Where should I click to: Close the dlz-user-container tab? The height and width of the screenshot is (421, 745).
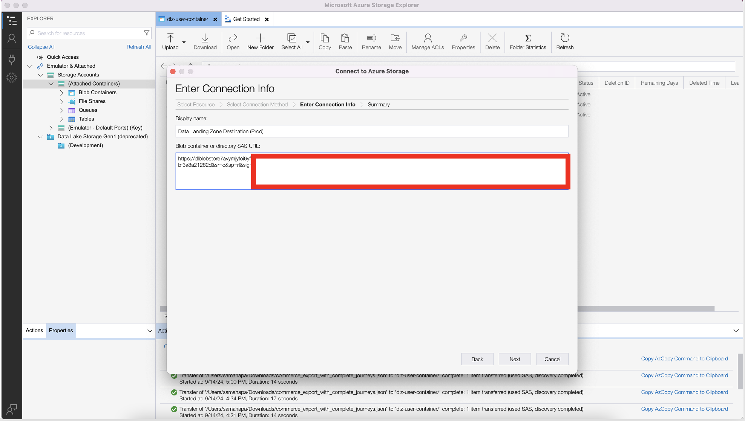(x=215, y=20)
